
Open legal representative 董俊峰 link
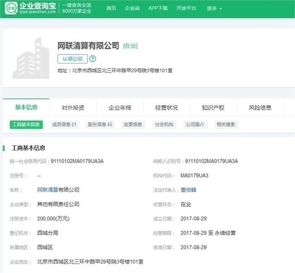(x=188, y=190)
